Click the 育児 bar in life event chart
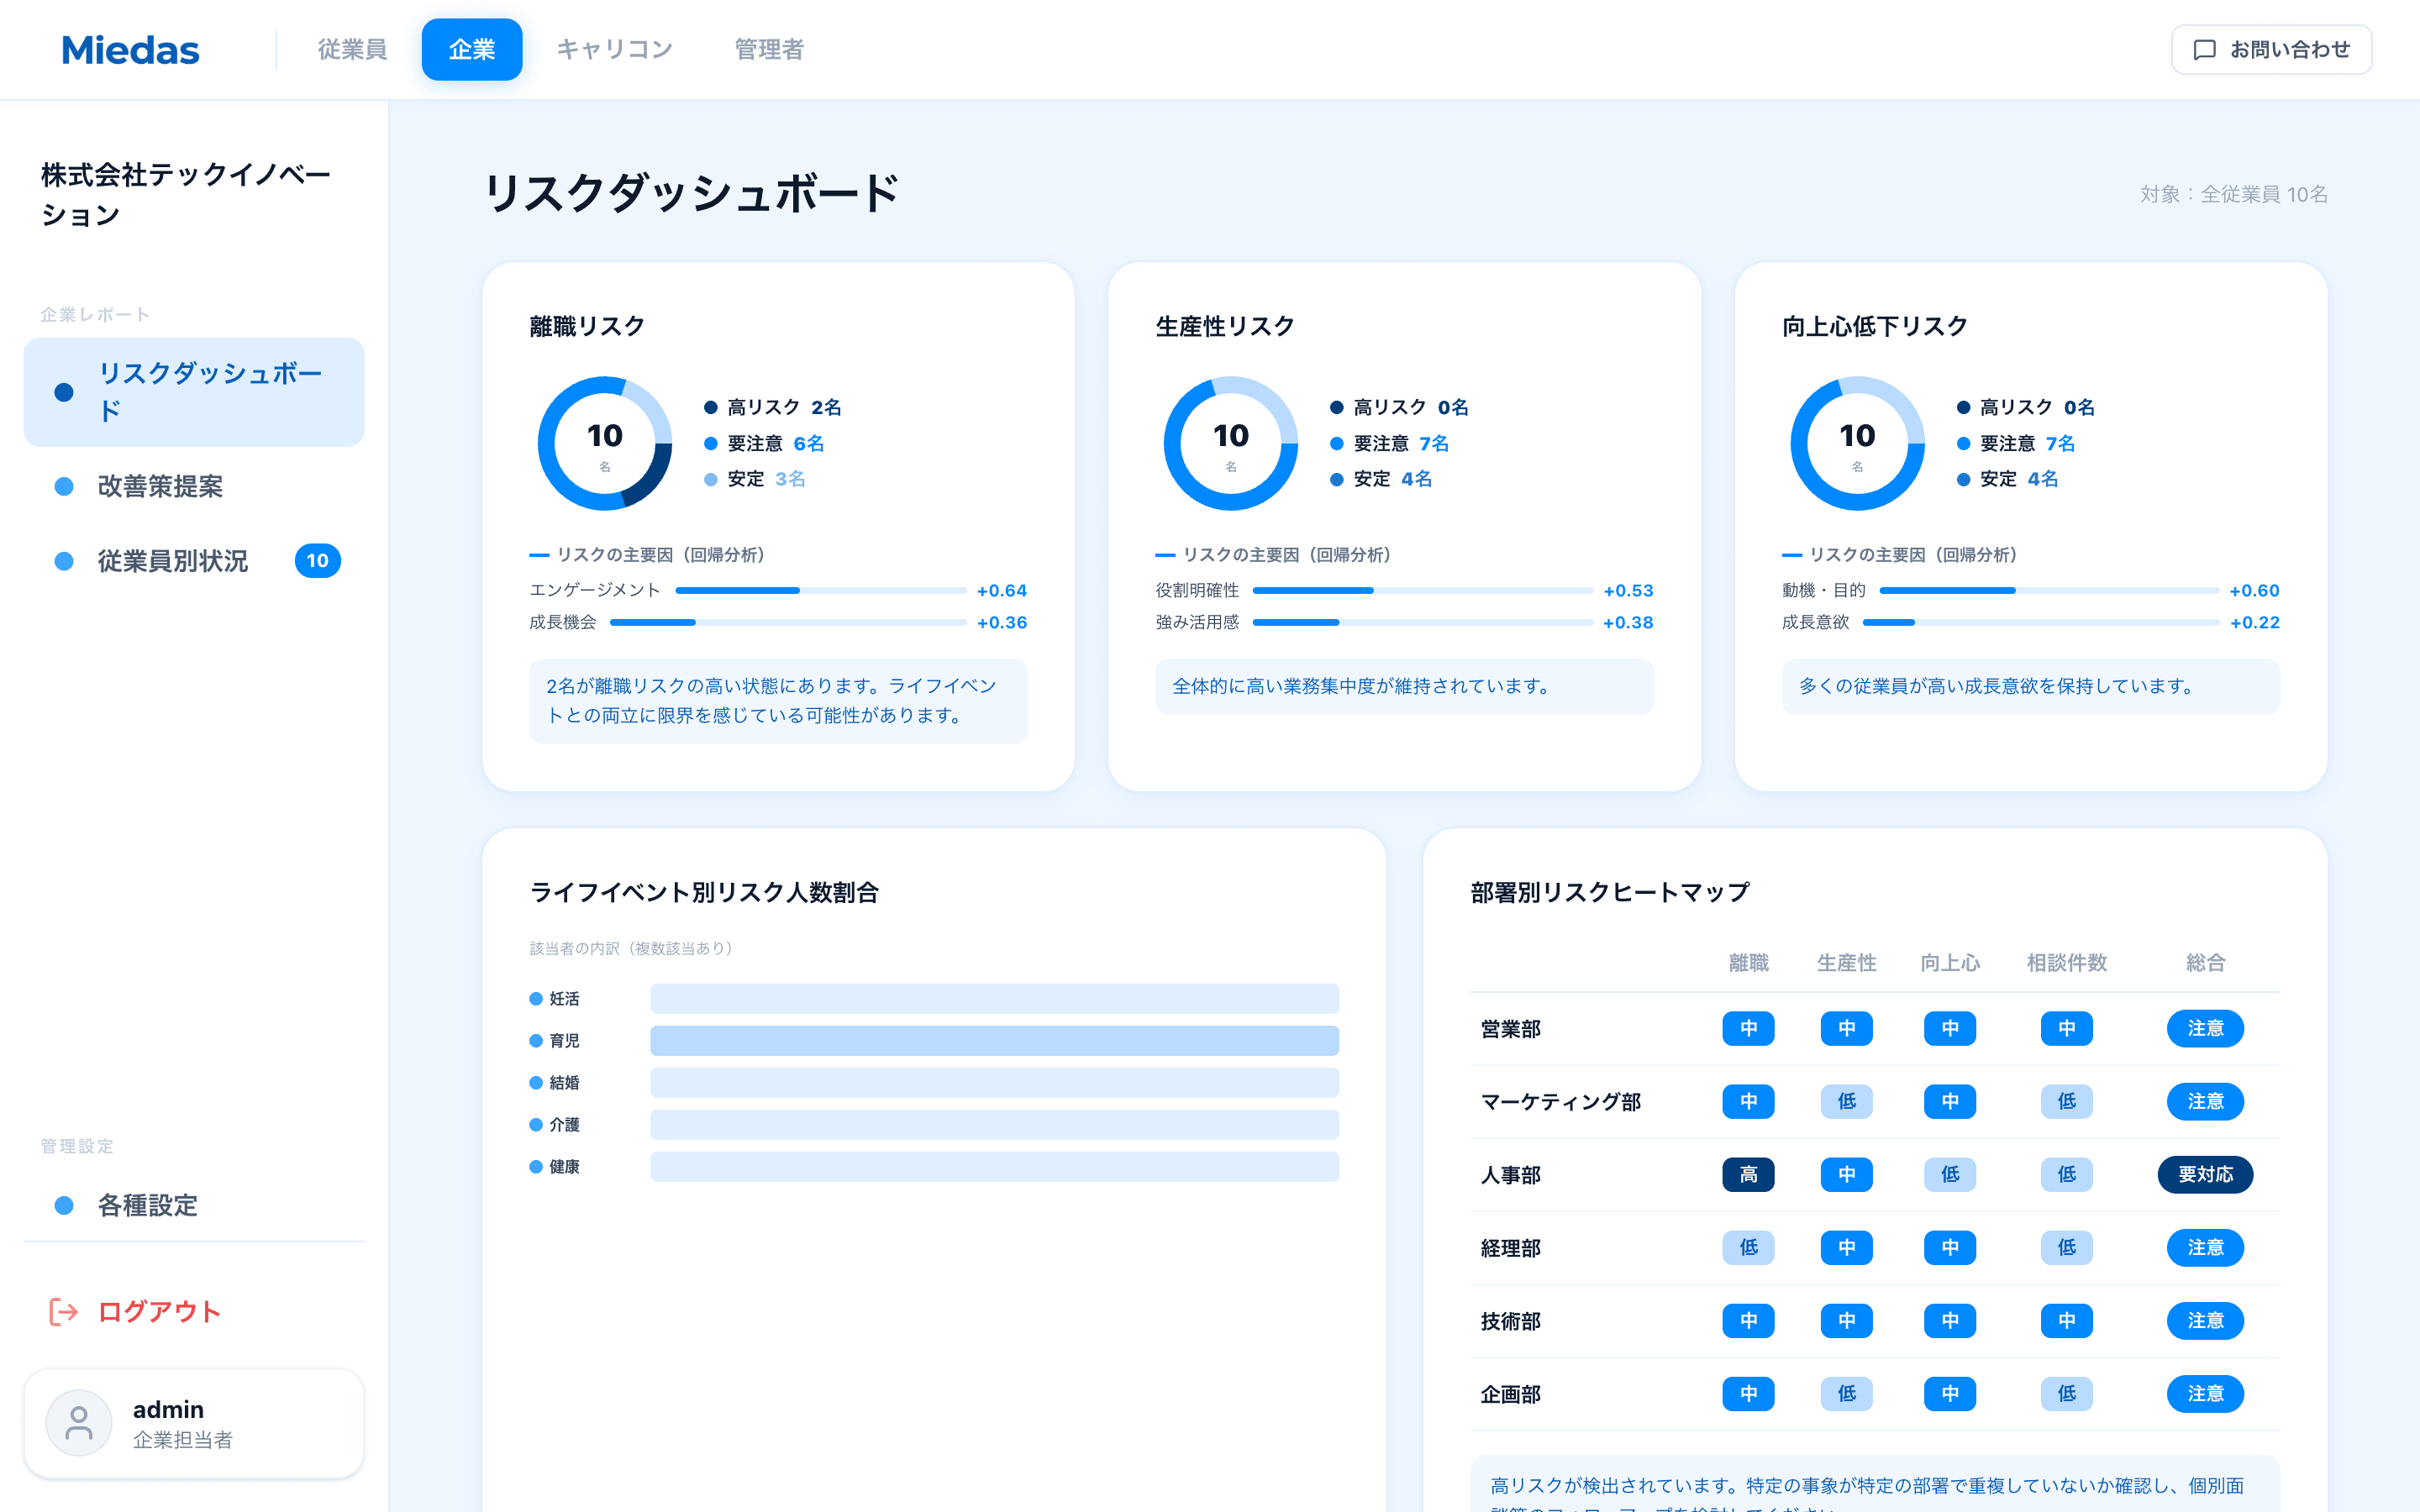 point(994,1040)
